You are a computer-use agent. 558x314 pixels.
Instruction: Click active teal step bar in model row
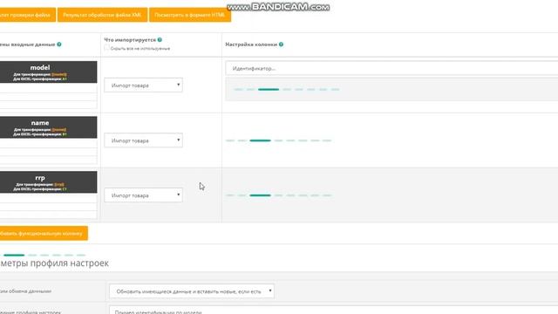269,90
